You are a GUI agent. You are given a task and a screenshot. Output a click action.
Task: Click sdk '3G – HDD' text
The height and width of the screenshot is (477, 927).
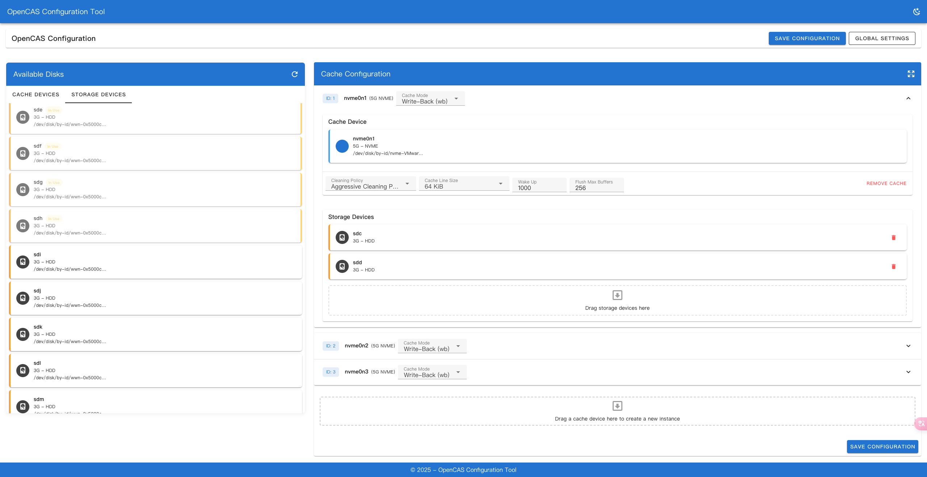coord(45,334)
